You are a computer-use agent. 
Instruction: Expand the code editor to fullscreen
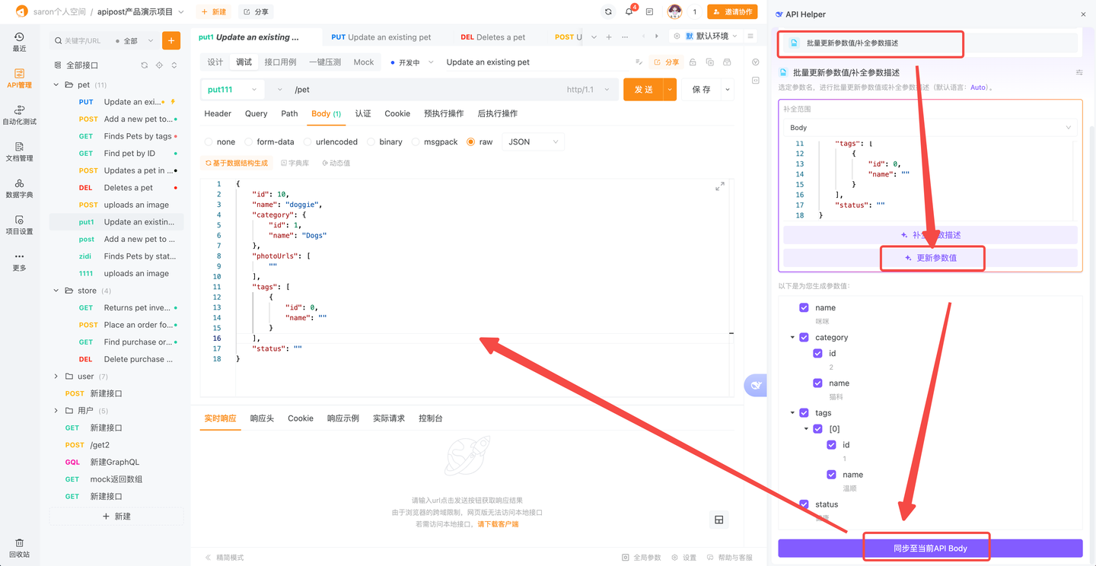[719, 185]
